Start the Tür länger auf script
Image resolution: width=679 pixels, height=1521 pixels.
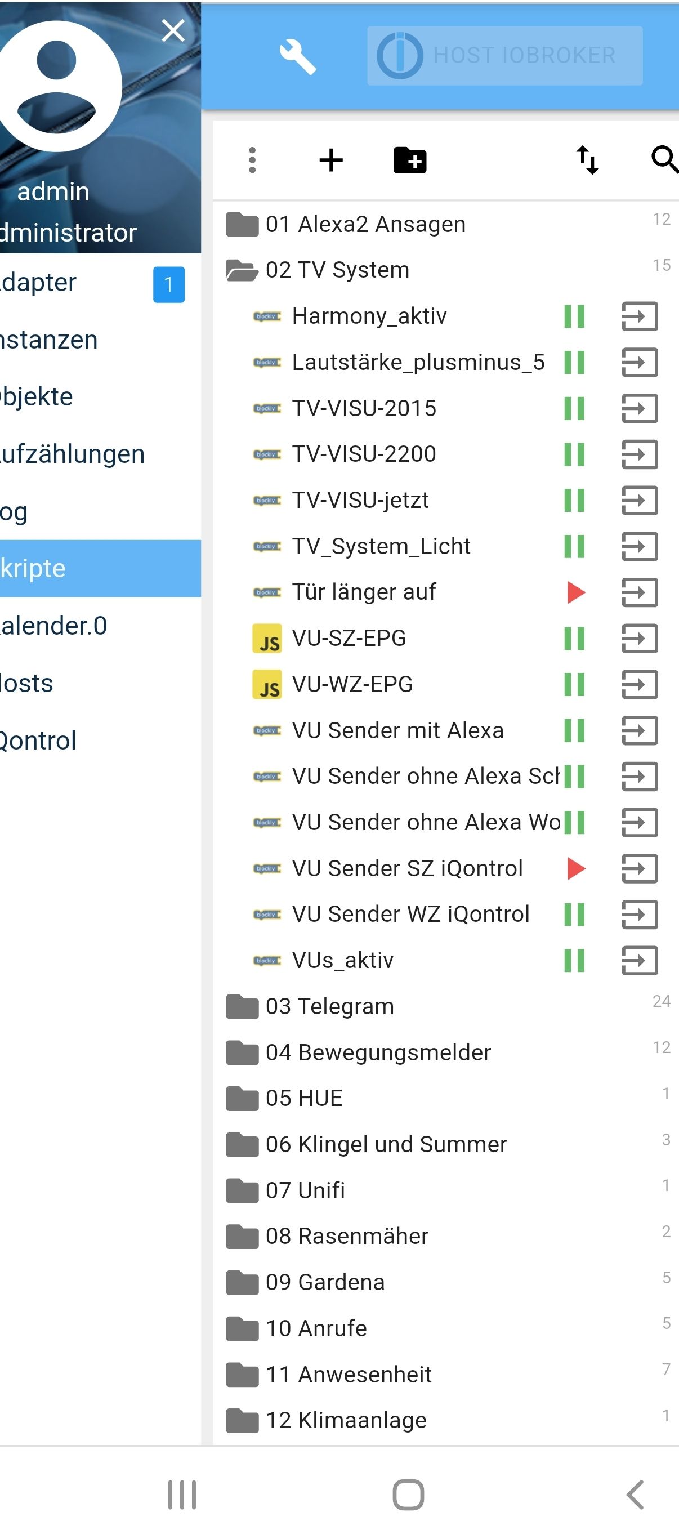pyautogui.click(x=575, y=592)
